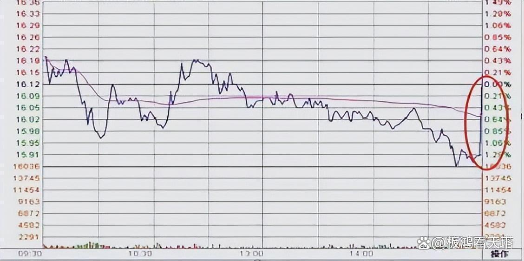Click the 1.20% label on right axis
524x261 pixels.
point(497,13)
